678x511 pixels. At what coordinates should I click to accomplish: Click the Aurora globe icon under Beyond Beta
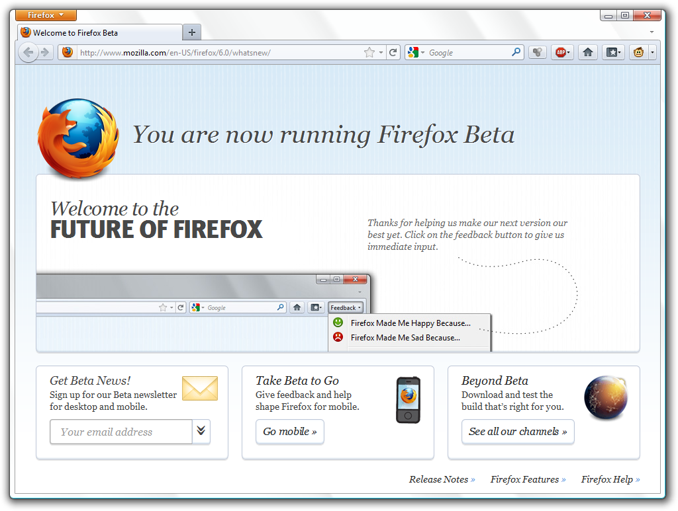(606, 397)
